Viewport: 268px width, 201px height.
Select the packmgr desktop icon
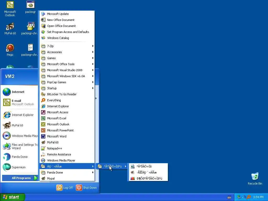(30, 7)
